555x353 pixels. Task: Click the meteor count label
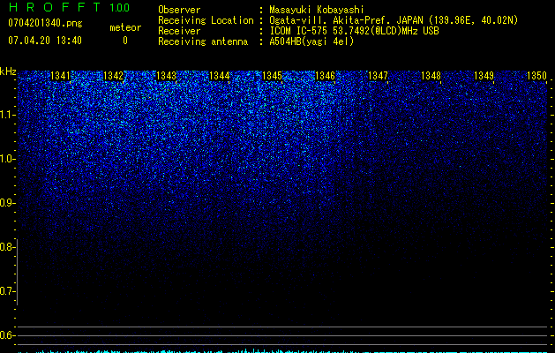click(x=125, y=27)
